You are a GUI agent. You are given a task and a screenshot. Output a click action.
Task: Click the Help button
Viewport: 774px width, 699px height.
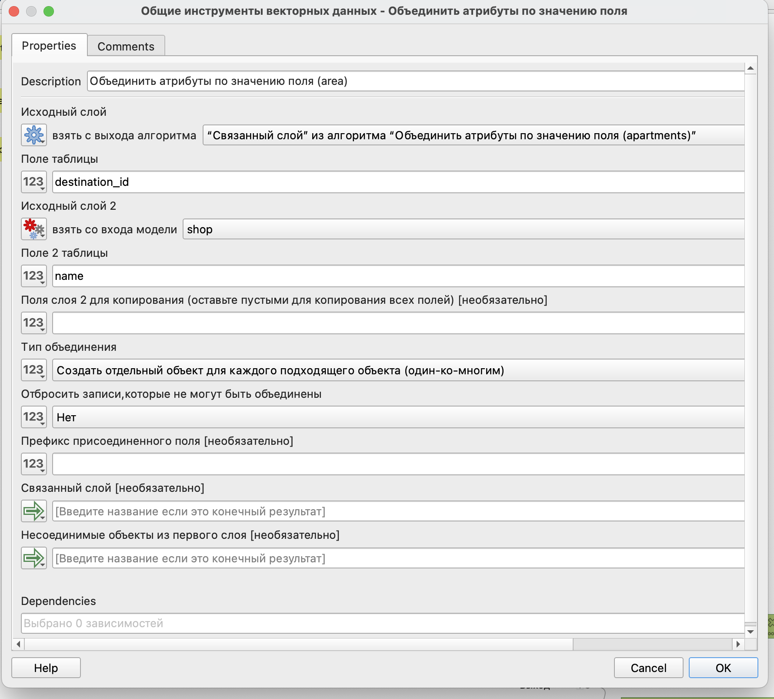pyautogui.click(x=46, y=668)
